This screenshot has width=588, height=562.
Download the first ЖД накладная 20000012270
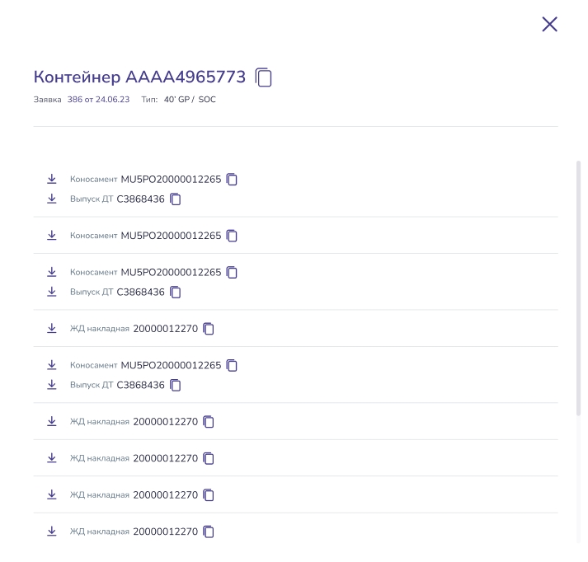52,328
